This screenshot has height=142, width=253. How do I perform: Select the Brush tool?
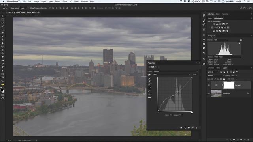[x=3, y=40]
